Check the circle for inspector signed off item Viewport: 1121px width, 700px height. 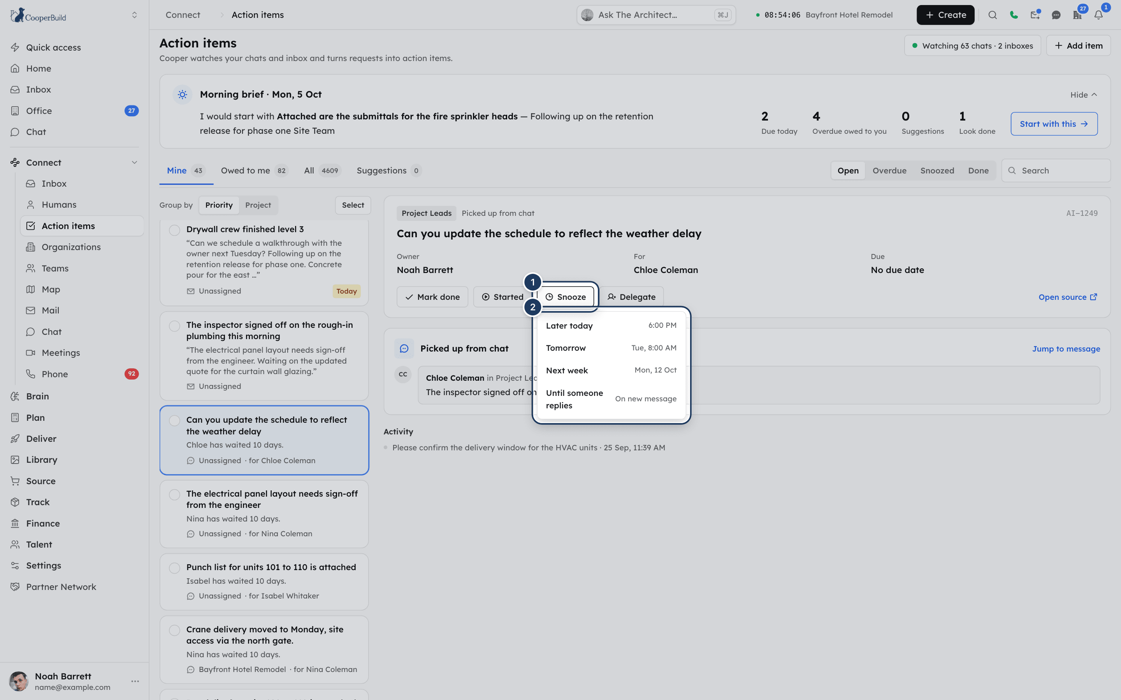pos(174,326)
